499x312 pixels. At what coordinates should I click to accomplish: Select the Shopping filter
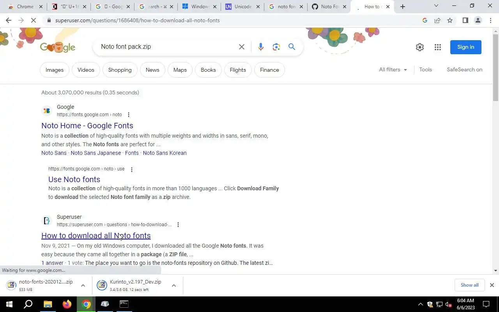[x=120, y=70]
